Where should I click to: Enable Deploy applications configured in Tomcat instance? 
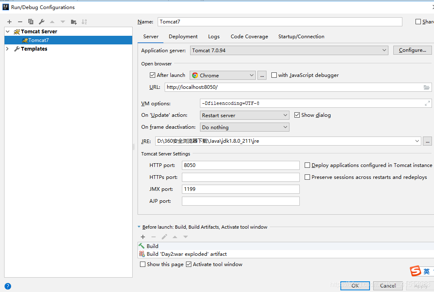pyautogui.click(x=307, y=165)
